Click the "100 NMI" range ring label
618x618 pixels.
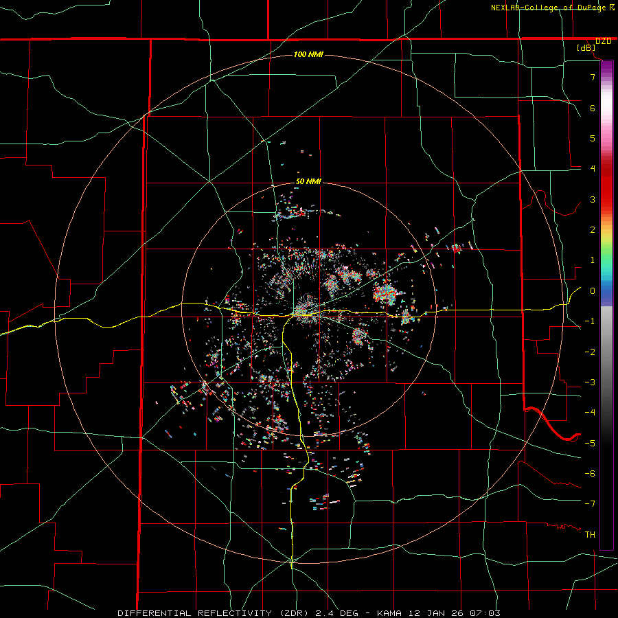(x=308, y=54)
